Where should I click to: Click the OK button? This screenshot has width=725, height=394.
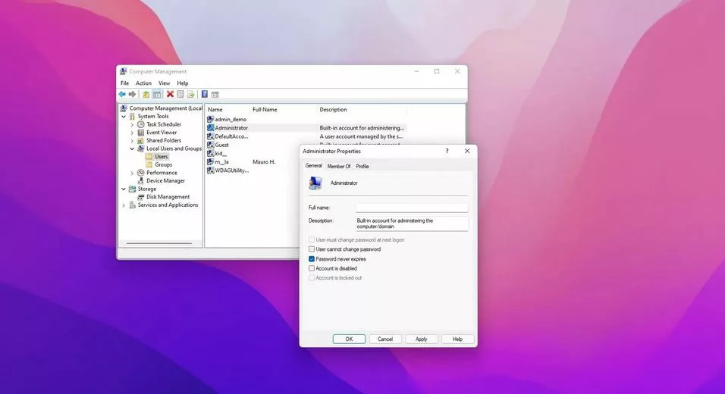[x=349, y=339]
